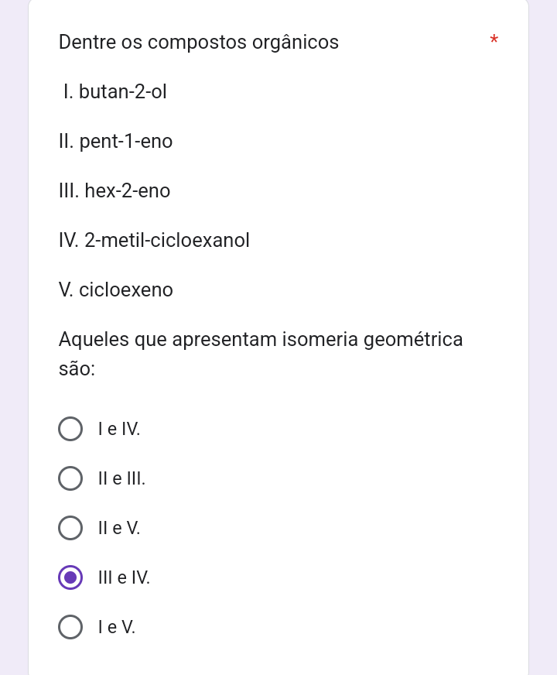Click the line "V. cicloexeno"
This screenshot has height=675, width=557.
click(x=116, y=290)
